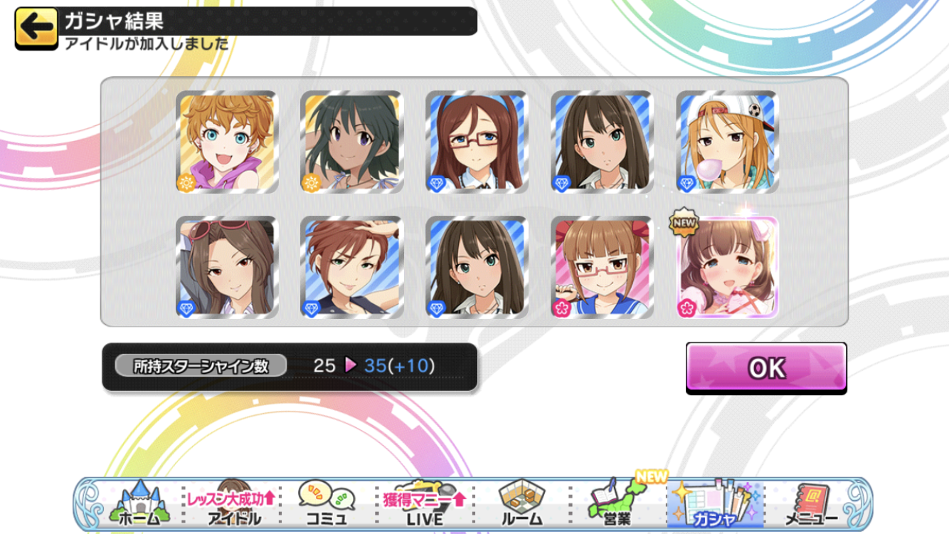
Task: Go to the LIVE menu icon
Action: click(x=425, y=503)
